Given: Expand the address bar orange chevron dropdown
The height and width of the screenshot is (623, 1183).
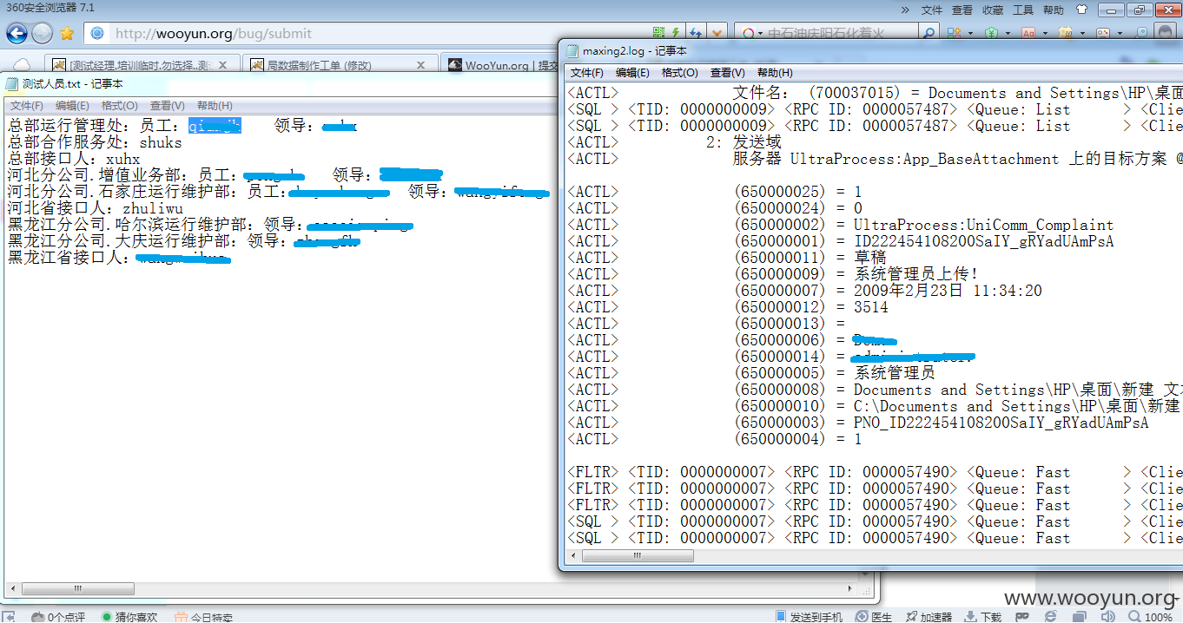Looking at the screenshot, I should (717, 34).
